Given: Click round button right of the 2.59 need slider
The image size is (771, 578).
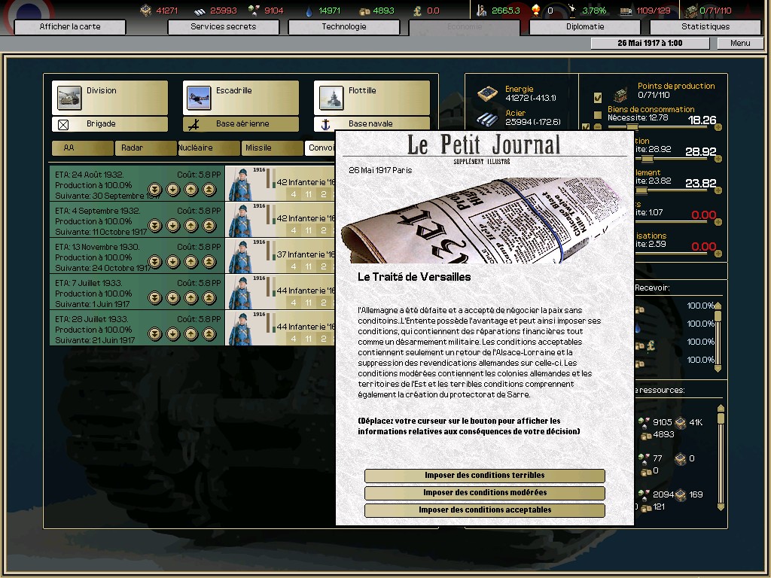Looking at the screenshot, I should click(x=718, y=254).
